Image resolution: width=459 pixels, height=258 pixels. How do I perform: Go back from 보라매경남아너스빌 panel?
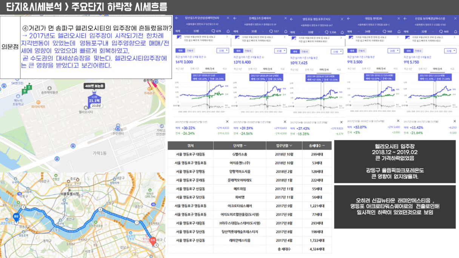pos(405,18)
